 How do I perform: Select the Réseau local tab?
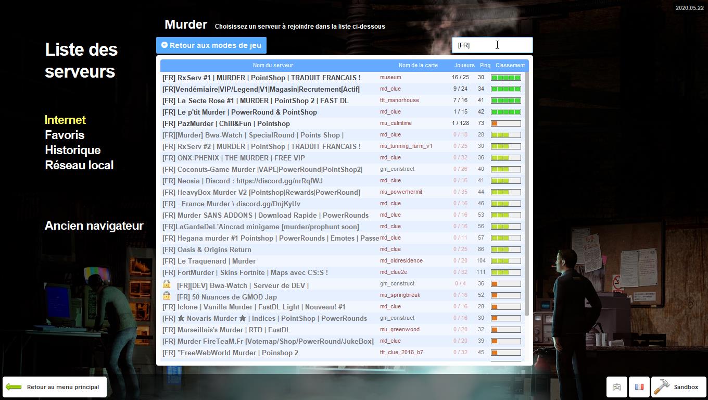tap(79, 165)
